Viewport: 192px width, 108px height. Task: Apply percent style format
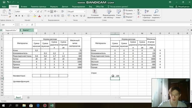(x=74, y=16)
